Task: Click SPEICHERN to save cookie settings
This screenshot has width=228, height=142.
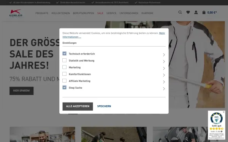Action: click(x=104, y=106)
